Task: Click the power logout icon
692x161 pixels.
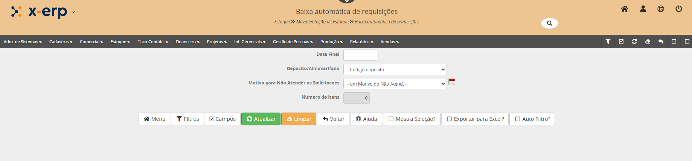Action: pyautogui.click(x=679, y=9)
